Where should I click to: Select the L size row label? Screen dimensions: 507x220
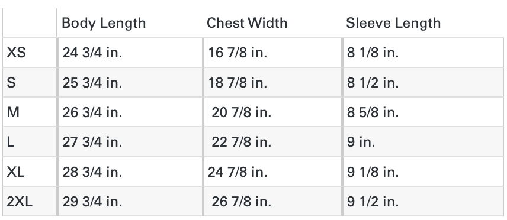pos(10,142)
